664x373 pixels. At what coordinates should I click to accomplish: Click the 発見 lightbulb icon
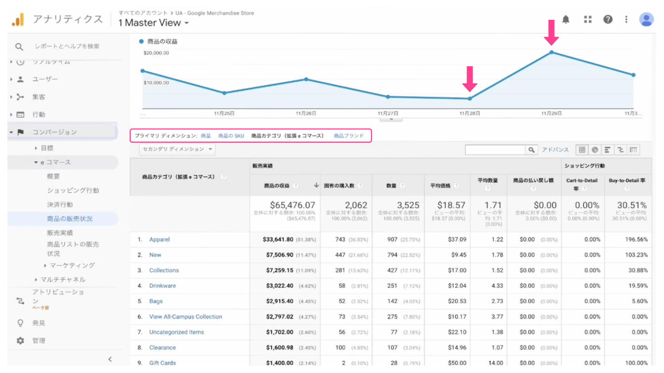(x=20, y=323)
